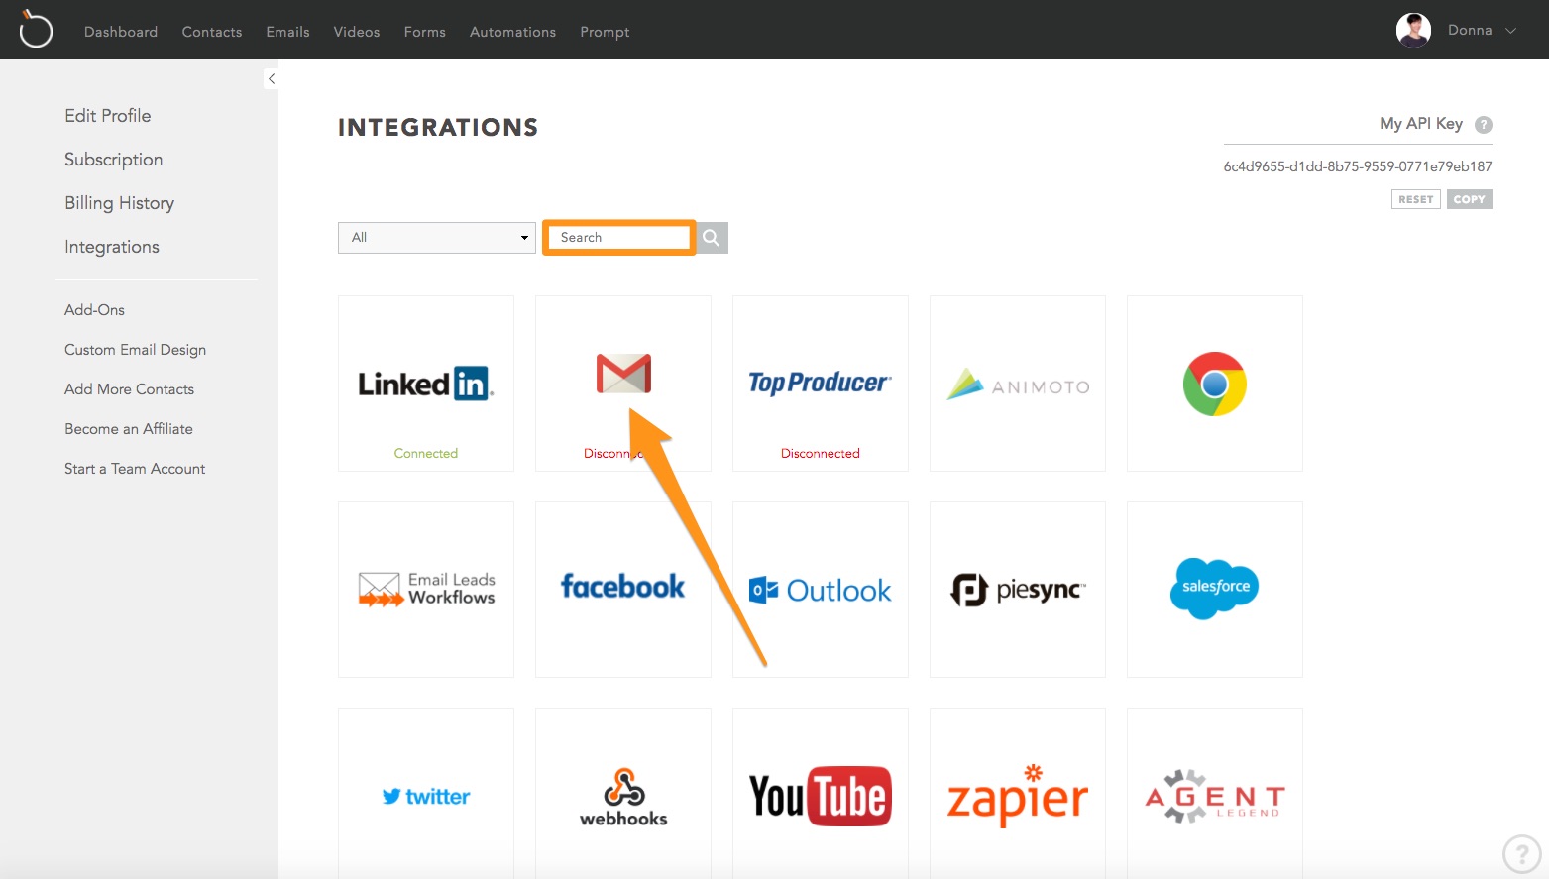Click the INTEGRATIONS page heading
The height and width of the screenshot is (879, 1549).
(x=438, y=127)
